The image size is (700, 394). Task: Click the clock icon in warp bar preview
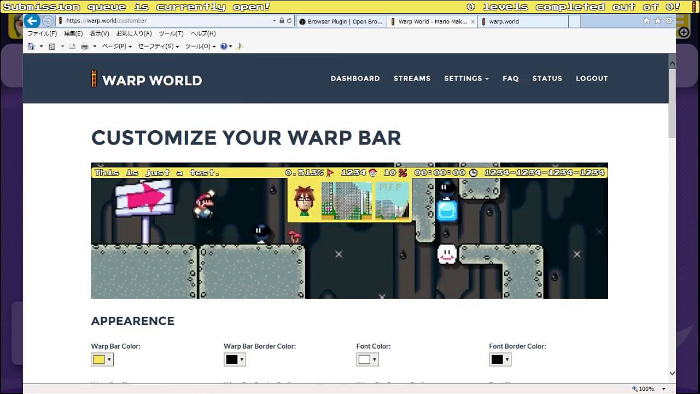pyautogui.click(x=473, y=172)
